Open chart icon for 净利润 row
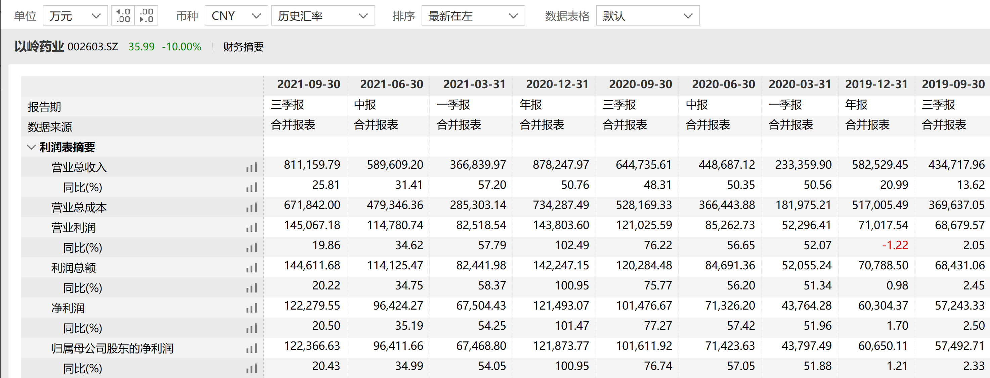 [x=252, y=308]
